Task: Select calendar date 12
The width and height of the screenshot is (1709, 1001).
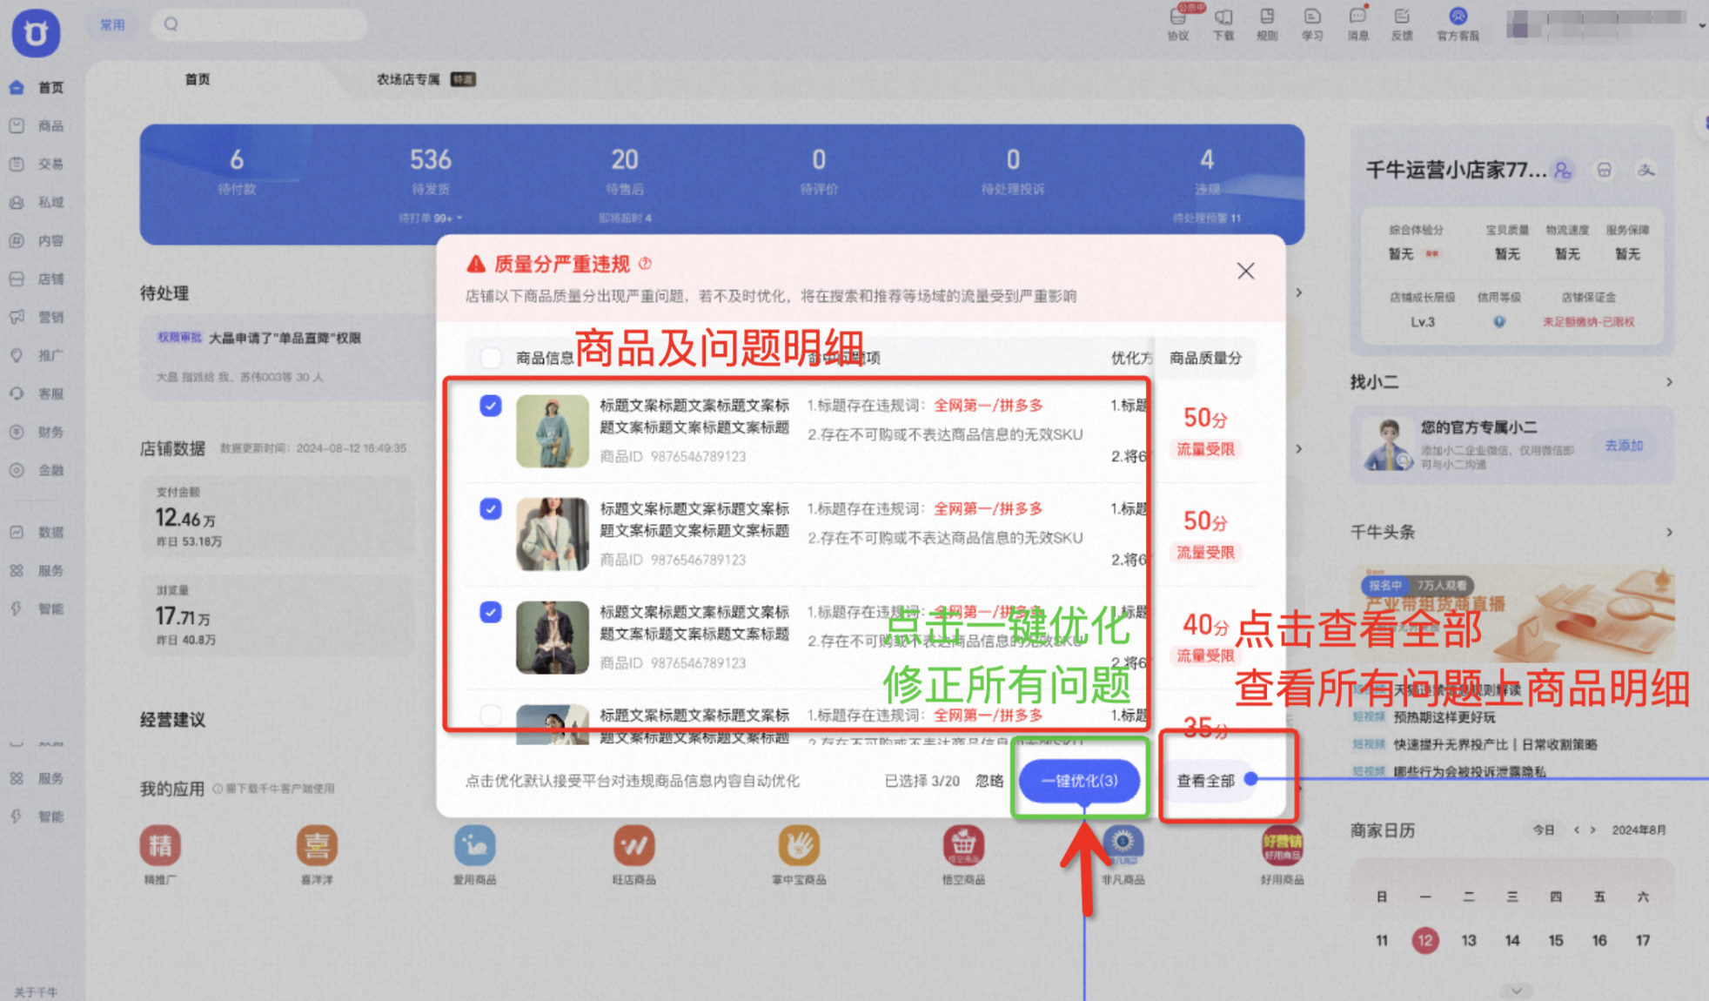Action: [1425, 940]
